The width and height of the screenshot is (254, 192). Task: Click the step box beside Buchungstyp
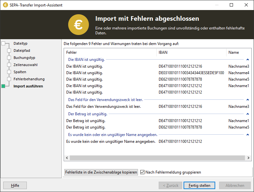tap(9, 58)
